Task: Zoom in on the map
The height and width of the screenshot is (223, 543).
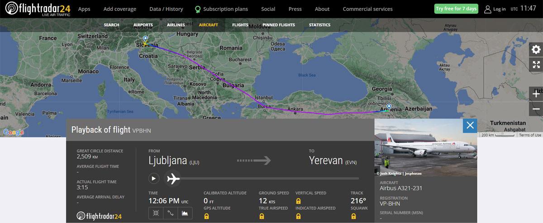Action: (x=536, y=94)
